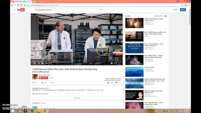
Task: Open the Windows Start button
Action: click(13, 111)
